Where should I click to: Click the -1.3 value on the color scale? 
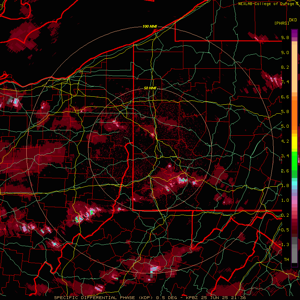(x=284, y=245)
